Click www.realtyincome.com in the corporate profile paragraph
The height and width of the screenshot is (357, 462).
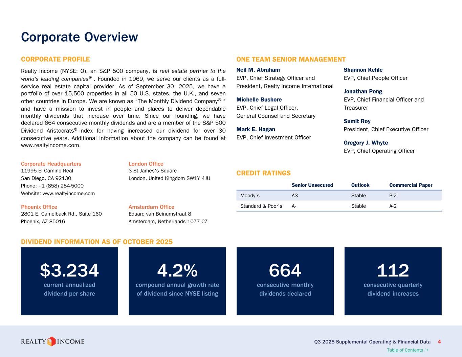[x=51, y=146]
